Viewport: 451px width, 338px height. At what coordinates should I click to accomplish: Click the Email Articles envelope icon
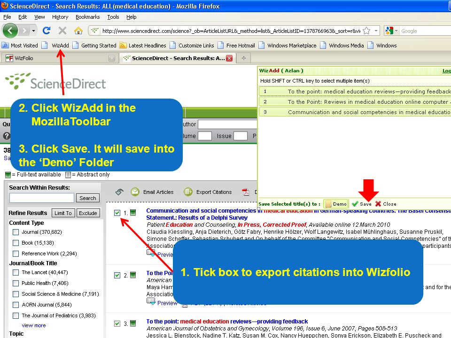(x=135, y=192)
